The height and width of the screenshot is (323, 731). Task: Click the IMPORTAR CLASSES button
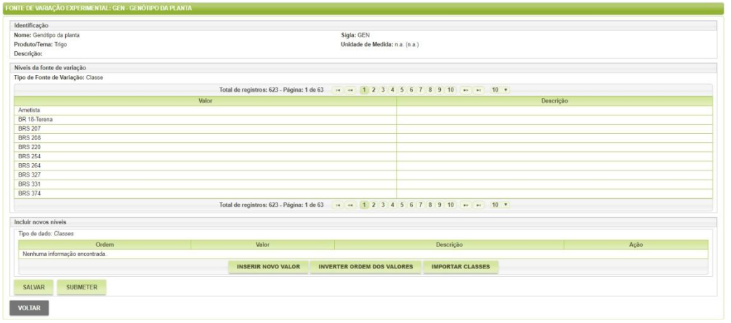click(460, 267)
